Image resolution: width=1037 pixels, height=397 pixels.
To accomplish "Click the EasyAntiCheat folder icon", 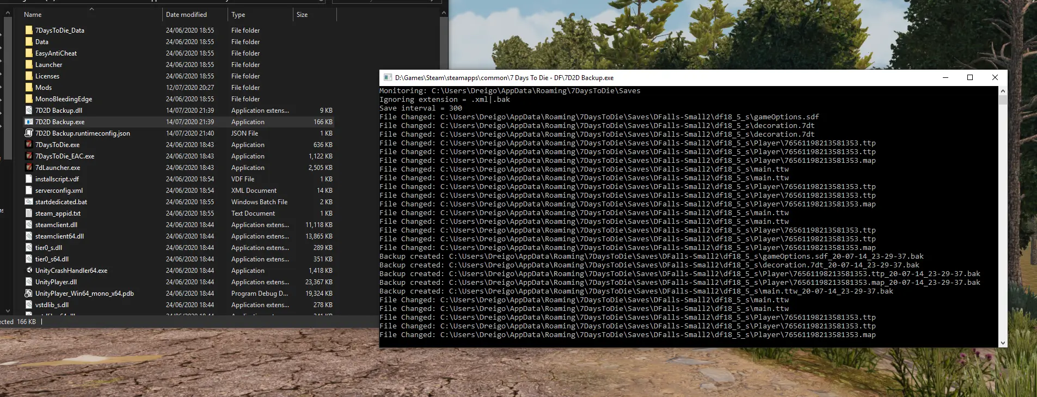I will [x=29, y=53].
